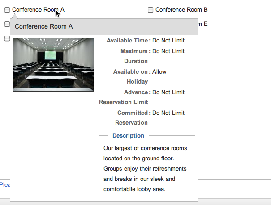Toggle the second-row checkbox beside the popup

tap(7, 24)
